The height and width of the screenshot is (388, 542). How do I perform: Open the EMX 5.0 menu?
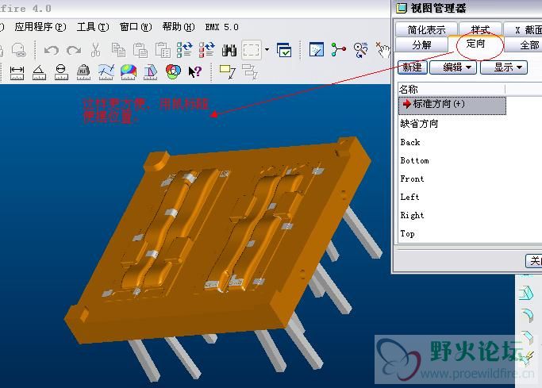point(221,27)
